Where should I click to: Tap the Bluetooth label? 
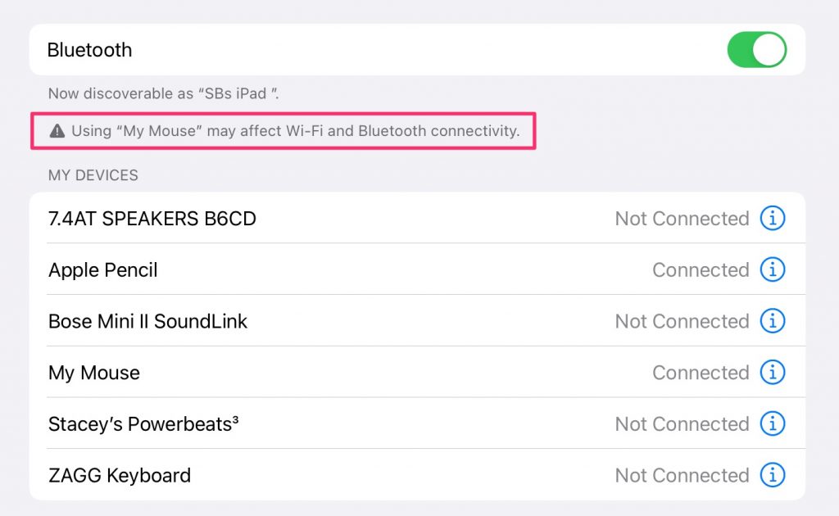coord(89,50)
